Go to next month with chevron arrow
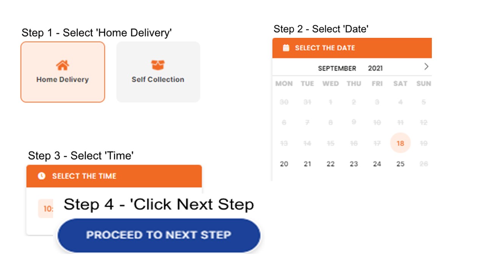 coord(426,67)
